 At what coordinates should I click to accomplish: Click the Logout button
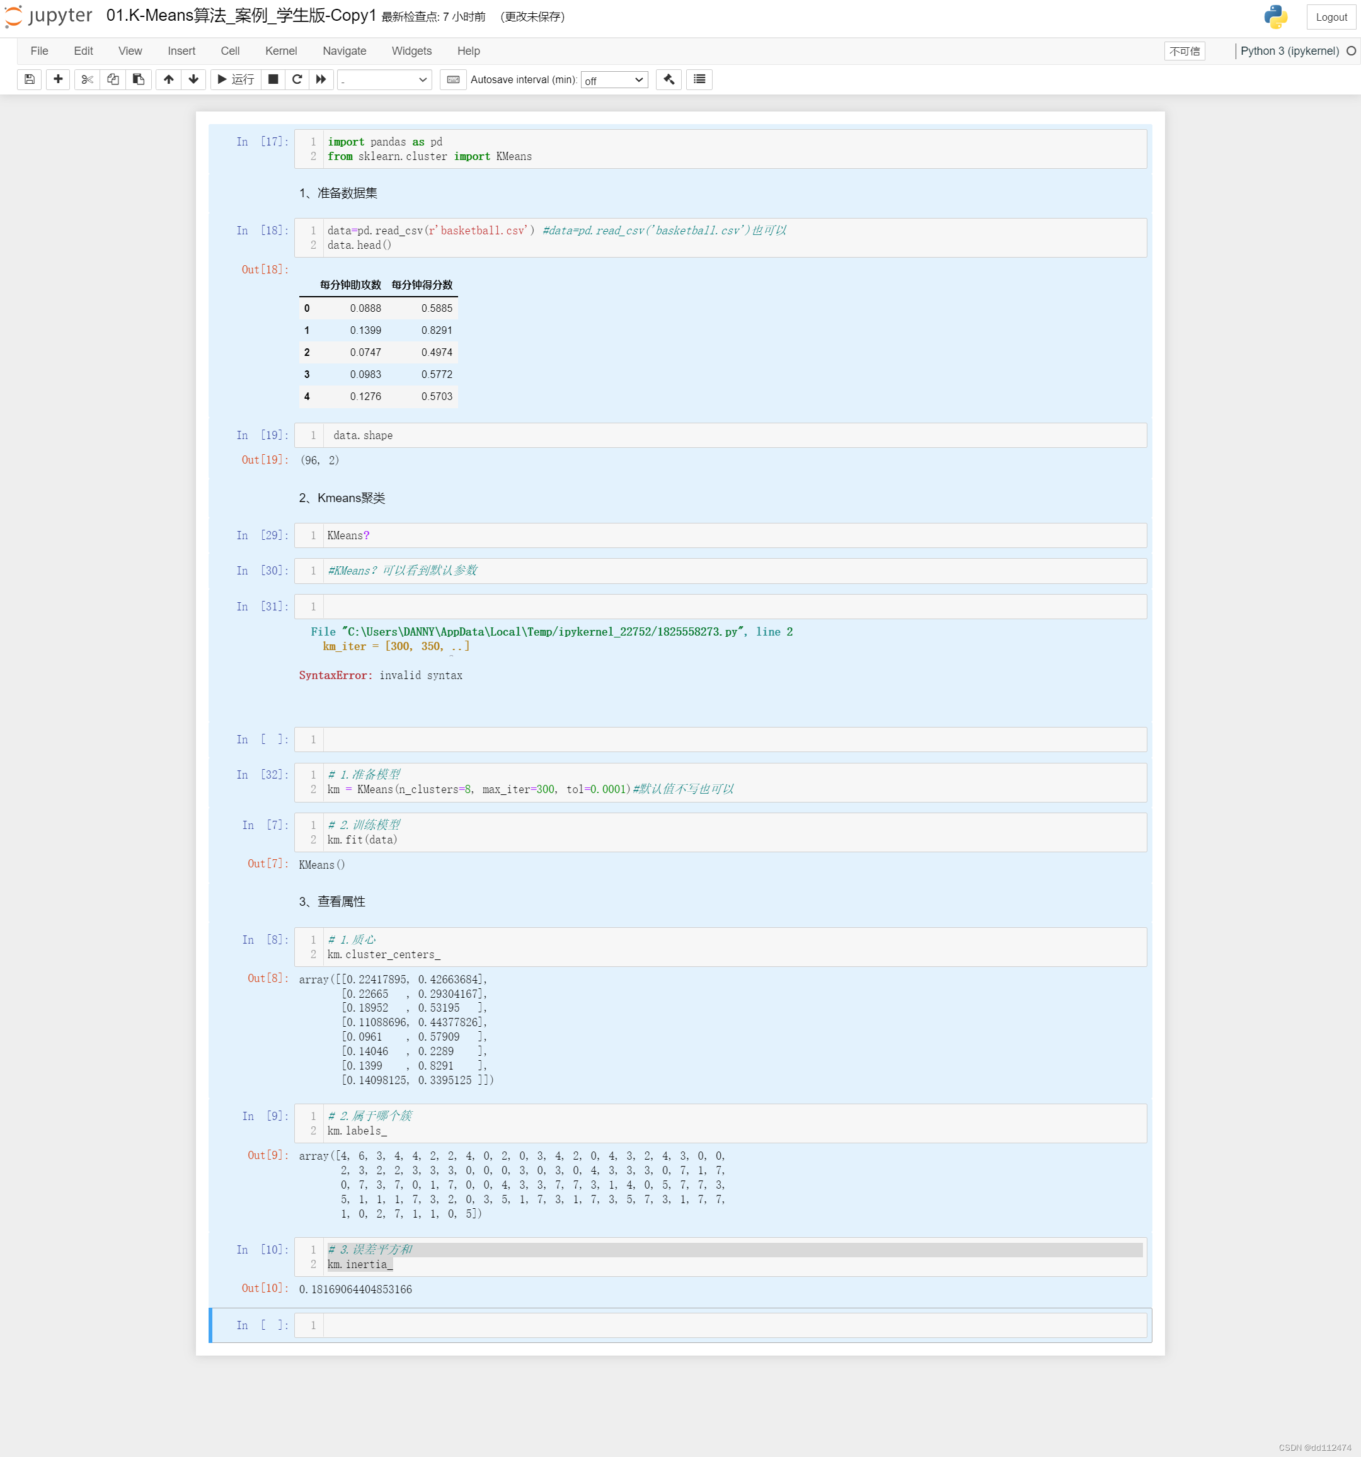click(1331, 17)
